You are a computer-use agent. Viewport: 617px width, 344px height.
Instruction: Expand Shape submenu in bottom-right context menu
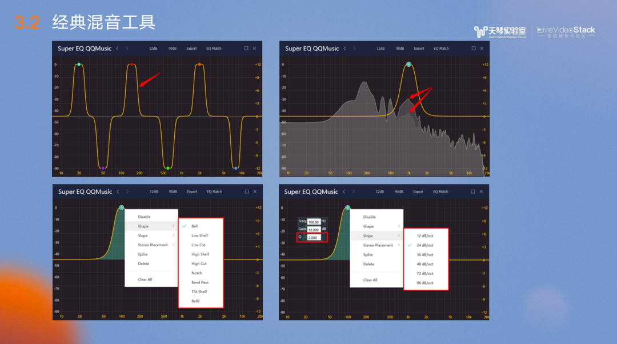click(376, 226)
